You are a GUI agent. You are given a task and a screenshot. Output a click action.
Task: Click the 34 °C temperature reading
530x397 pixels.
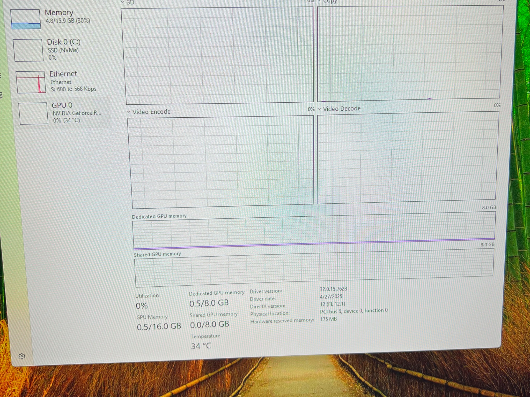[x=201, y=346]
